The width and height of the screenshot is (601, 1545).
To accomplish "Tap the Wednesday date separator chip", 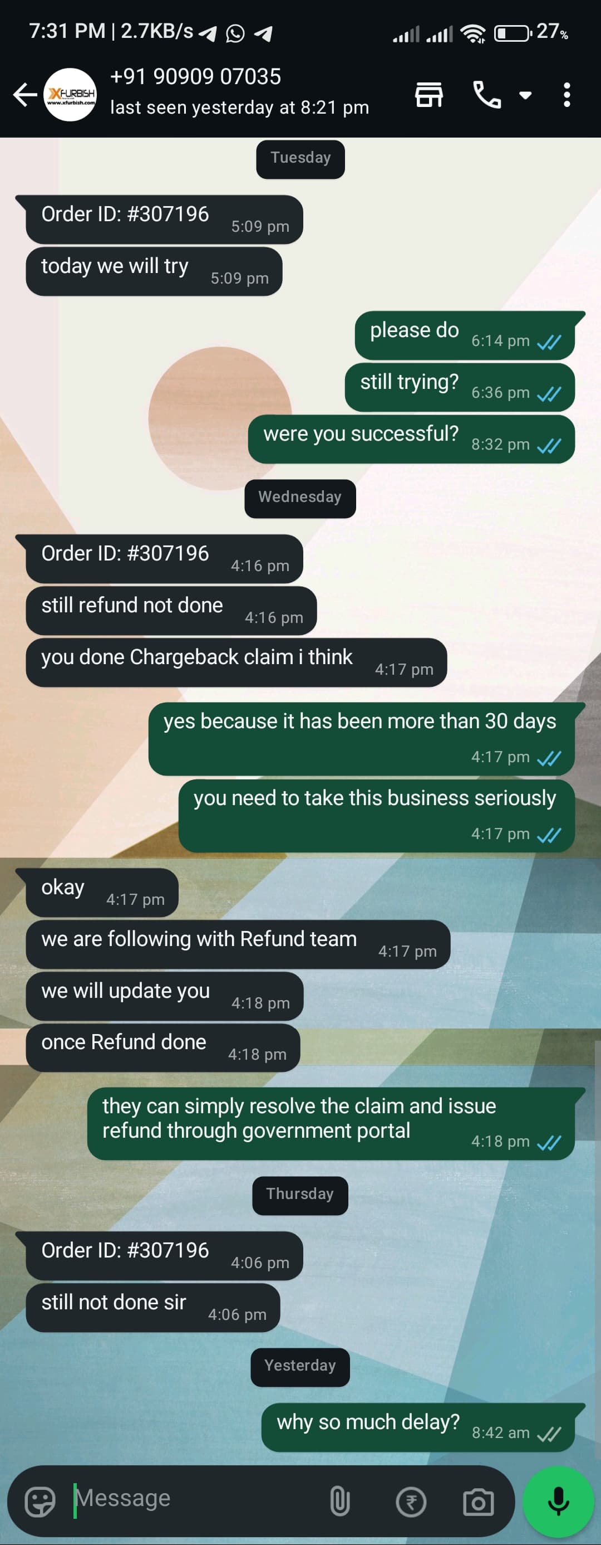I will (x=300, y=498).
